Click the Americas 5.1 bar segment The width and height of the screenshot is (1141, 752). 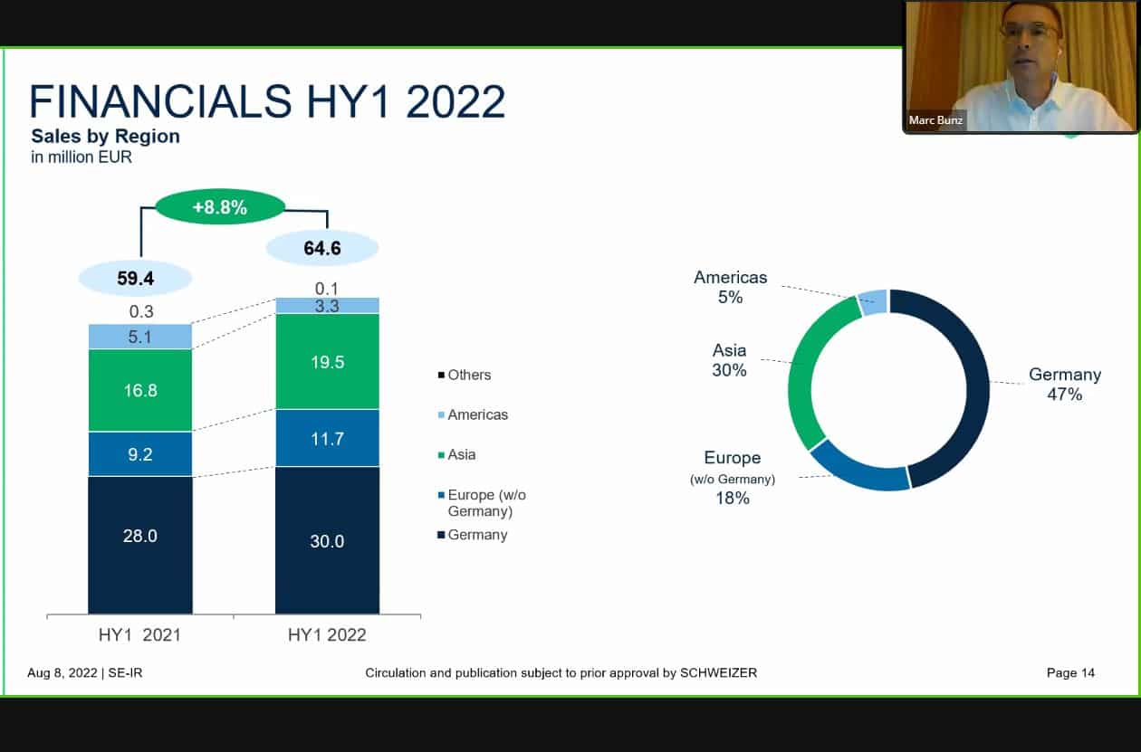coord(140,337)
